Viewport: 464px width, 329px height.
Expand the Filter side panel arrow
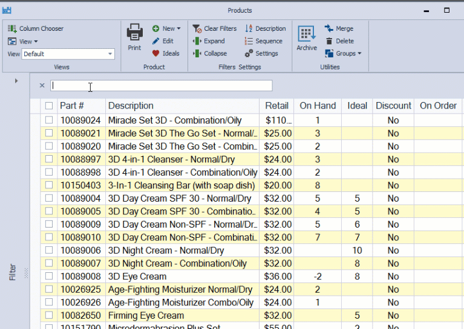click(x=16, y=81)
